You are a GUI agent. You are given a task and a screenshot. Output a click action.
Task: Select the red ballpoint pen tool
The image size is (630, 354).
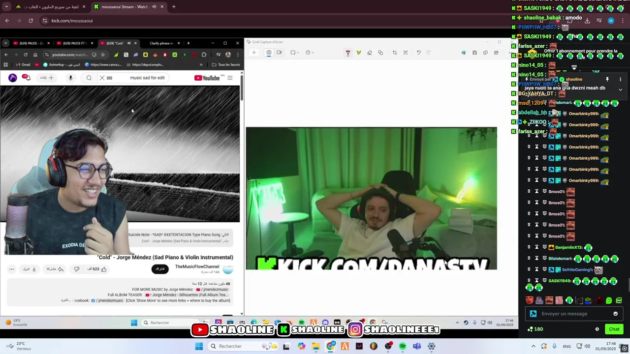[x=348, y=53]
